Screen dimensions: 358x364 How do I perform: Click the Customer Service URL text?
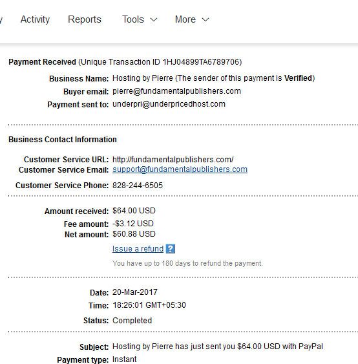click(x=173, y=160)
